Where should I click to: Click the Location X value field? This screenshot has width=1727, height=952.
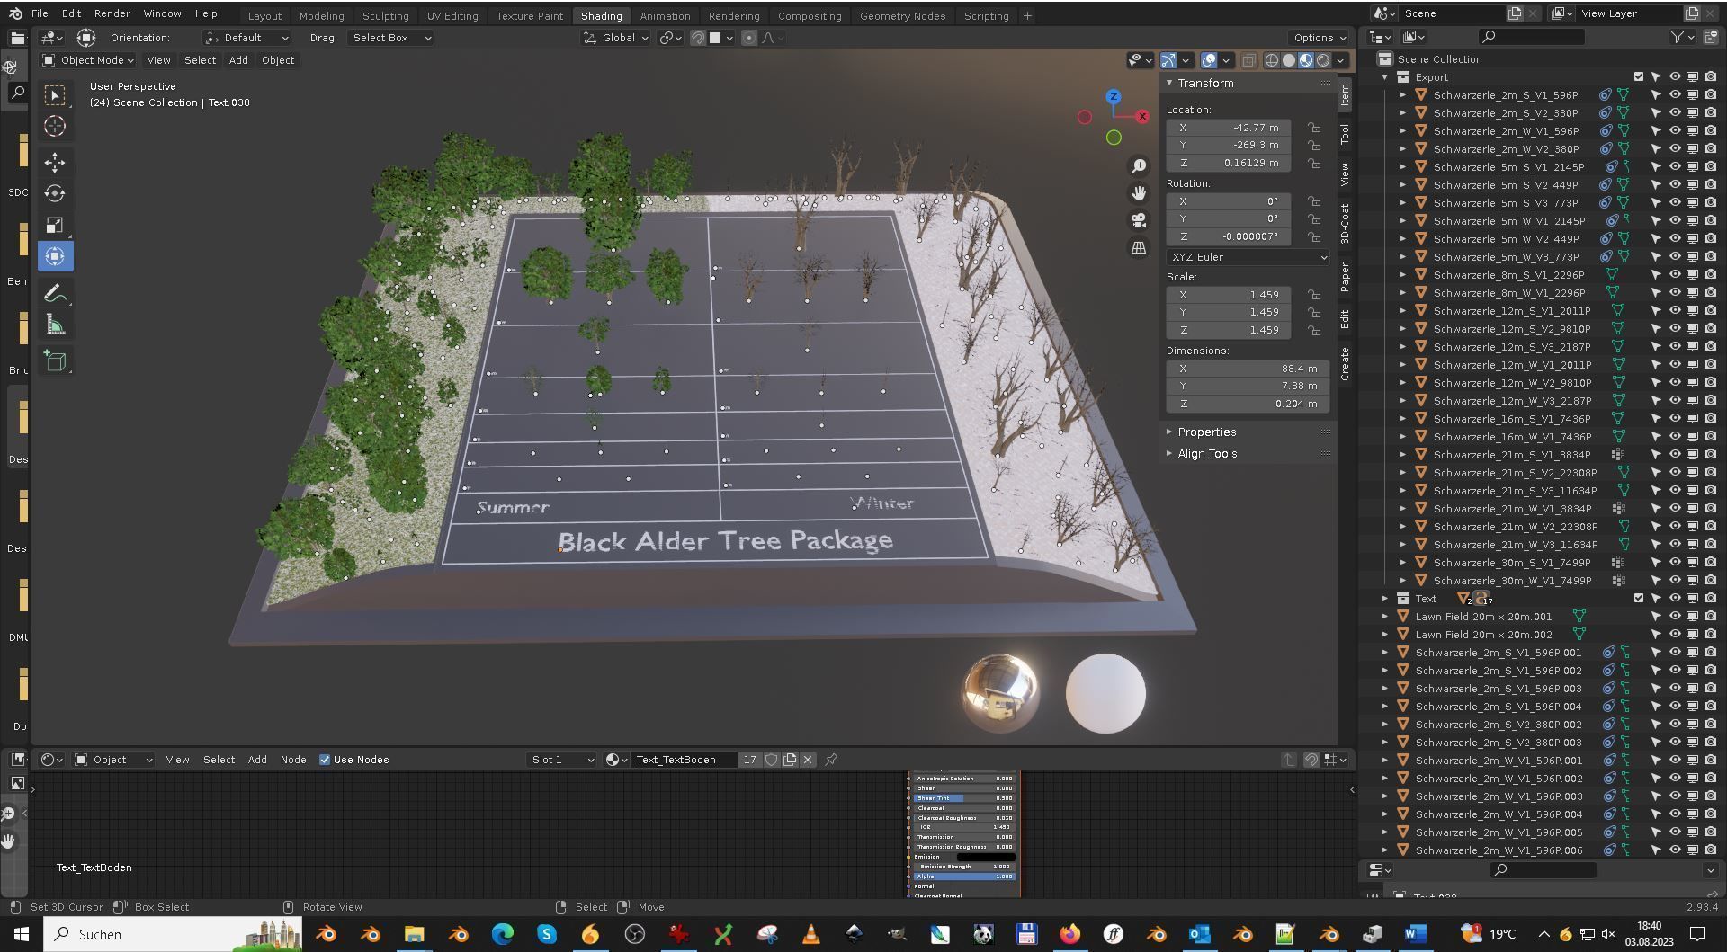(1230, 128)
